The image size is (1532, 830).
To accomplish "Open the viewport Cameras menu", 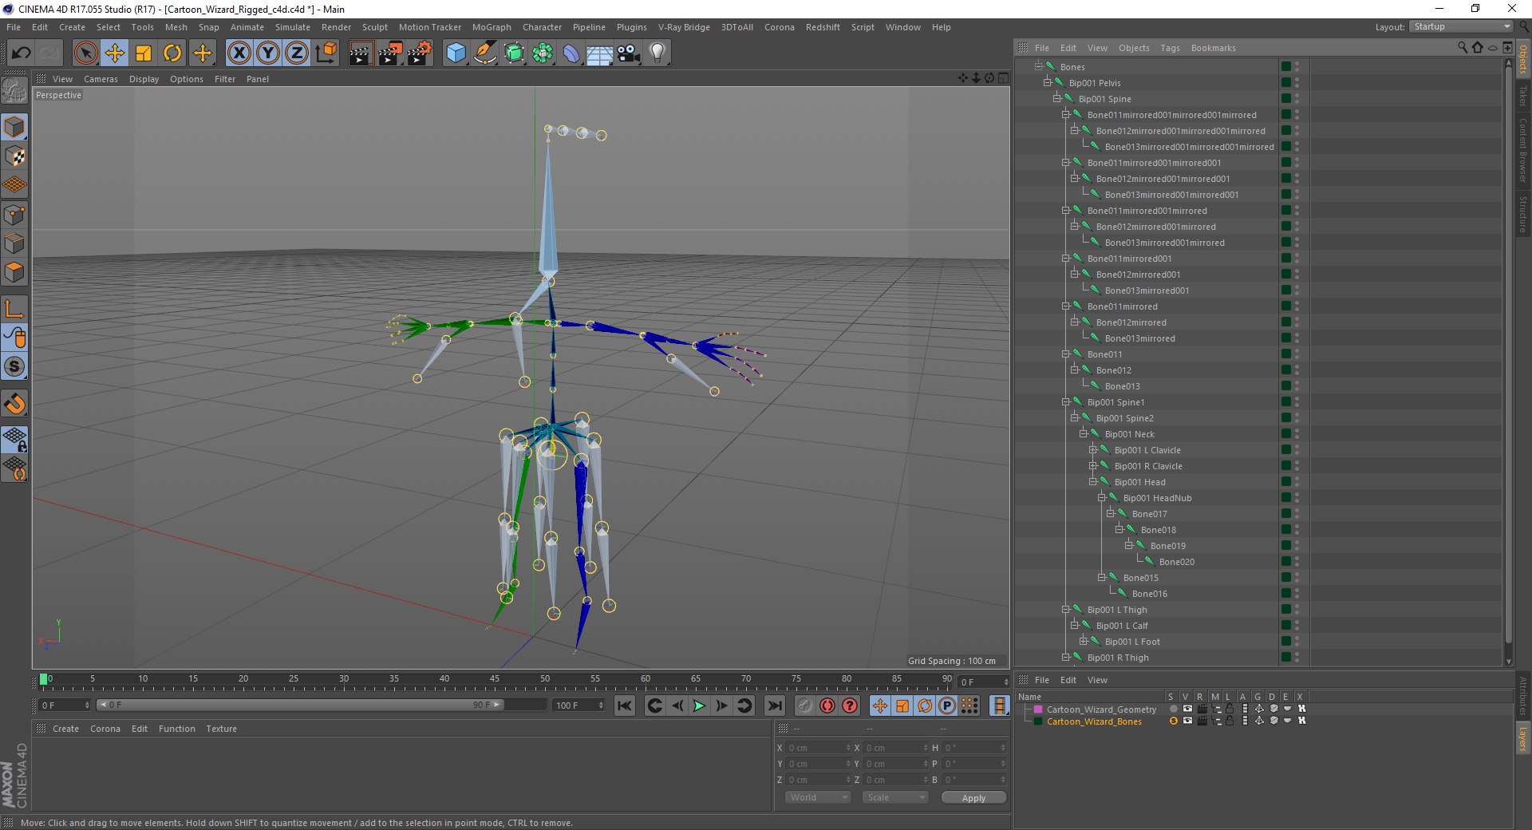I will (101, 79).
